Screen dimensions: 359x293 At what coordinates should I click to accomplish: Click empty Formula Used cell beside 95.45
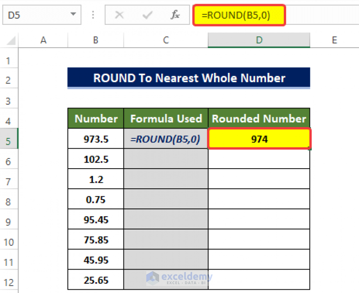[166, 219]
